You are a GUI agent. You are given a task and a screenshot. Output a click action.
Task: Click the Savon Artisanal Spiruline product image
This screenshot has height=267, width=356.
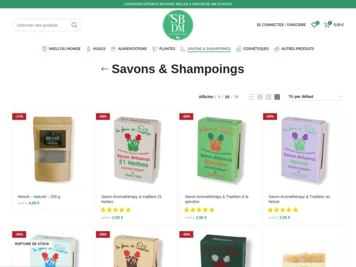[x=220, y=150]
